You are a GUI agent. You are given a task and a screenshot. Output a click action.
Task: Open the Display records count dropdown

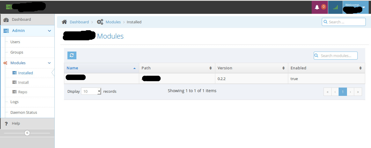click(x=91, y=91)
